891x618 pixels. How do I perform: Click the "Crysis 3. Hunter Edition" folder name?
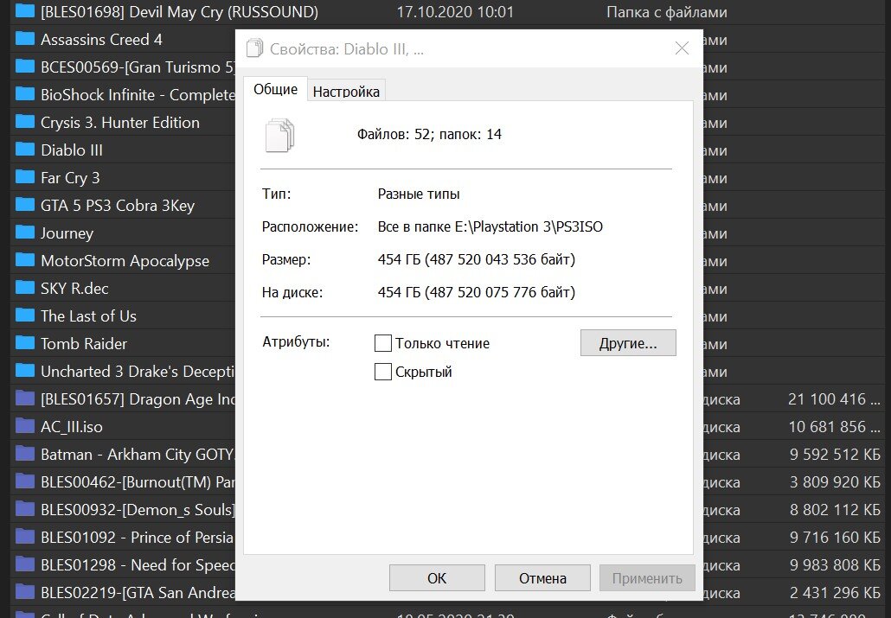[120, 122]
